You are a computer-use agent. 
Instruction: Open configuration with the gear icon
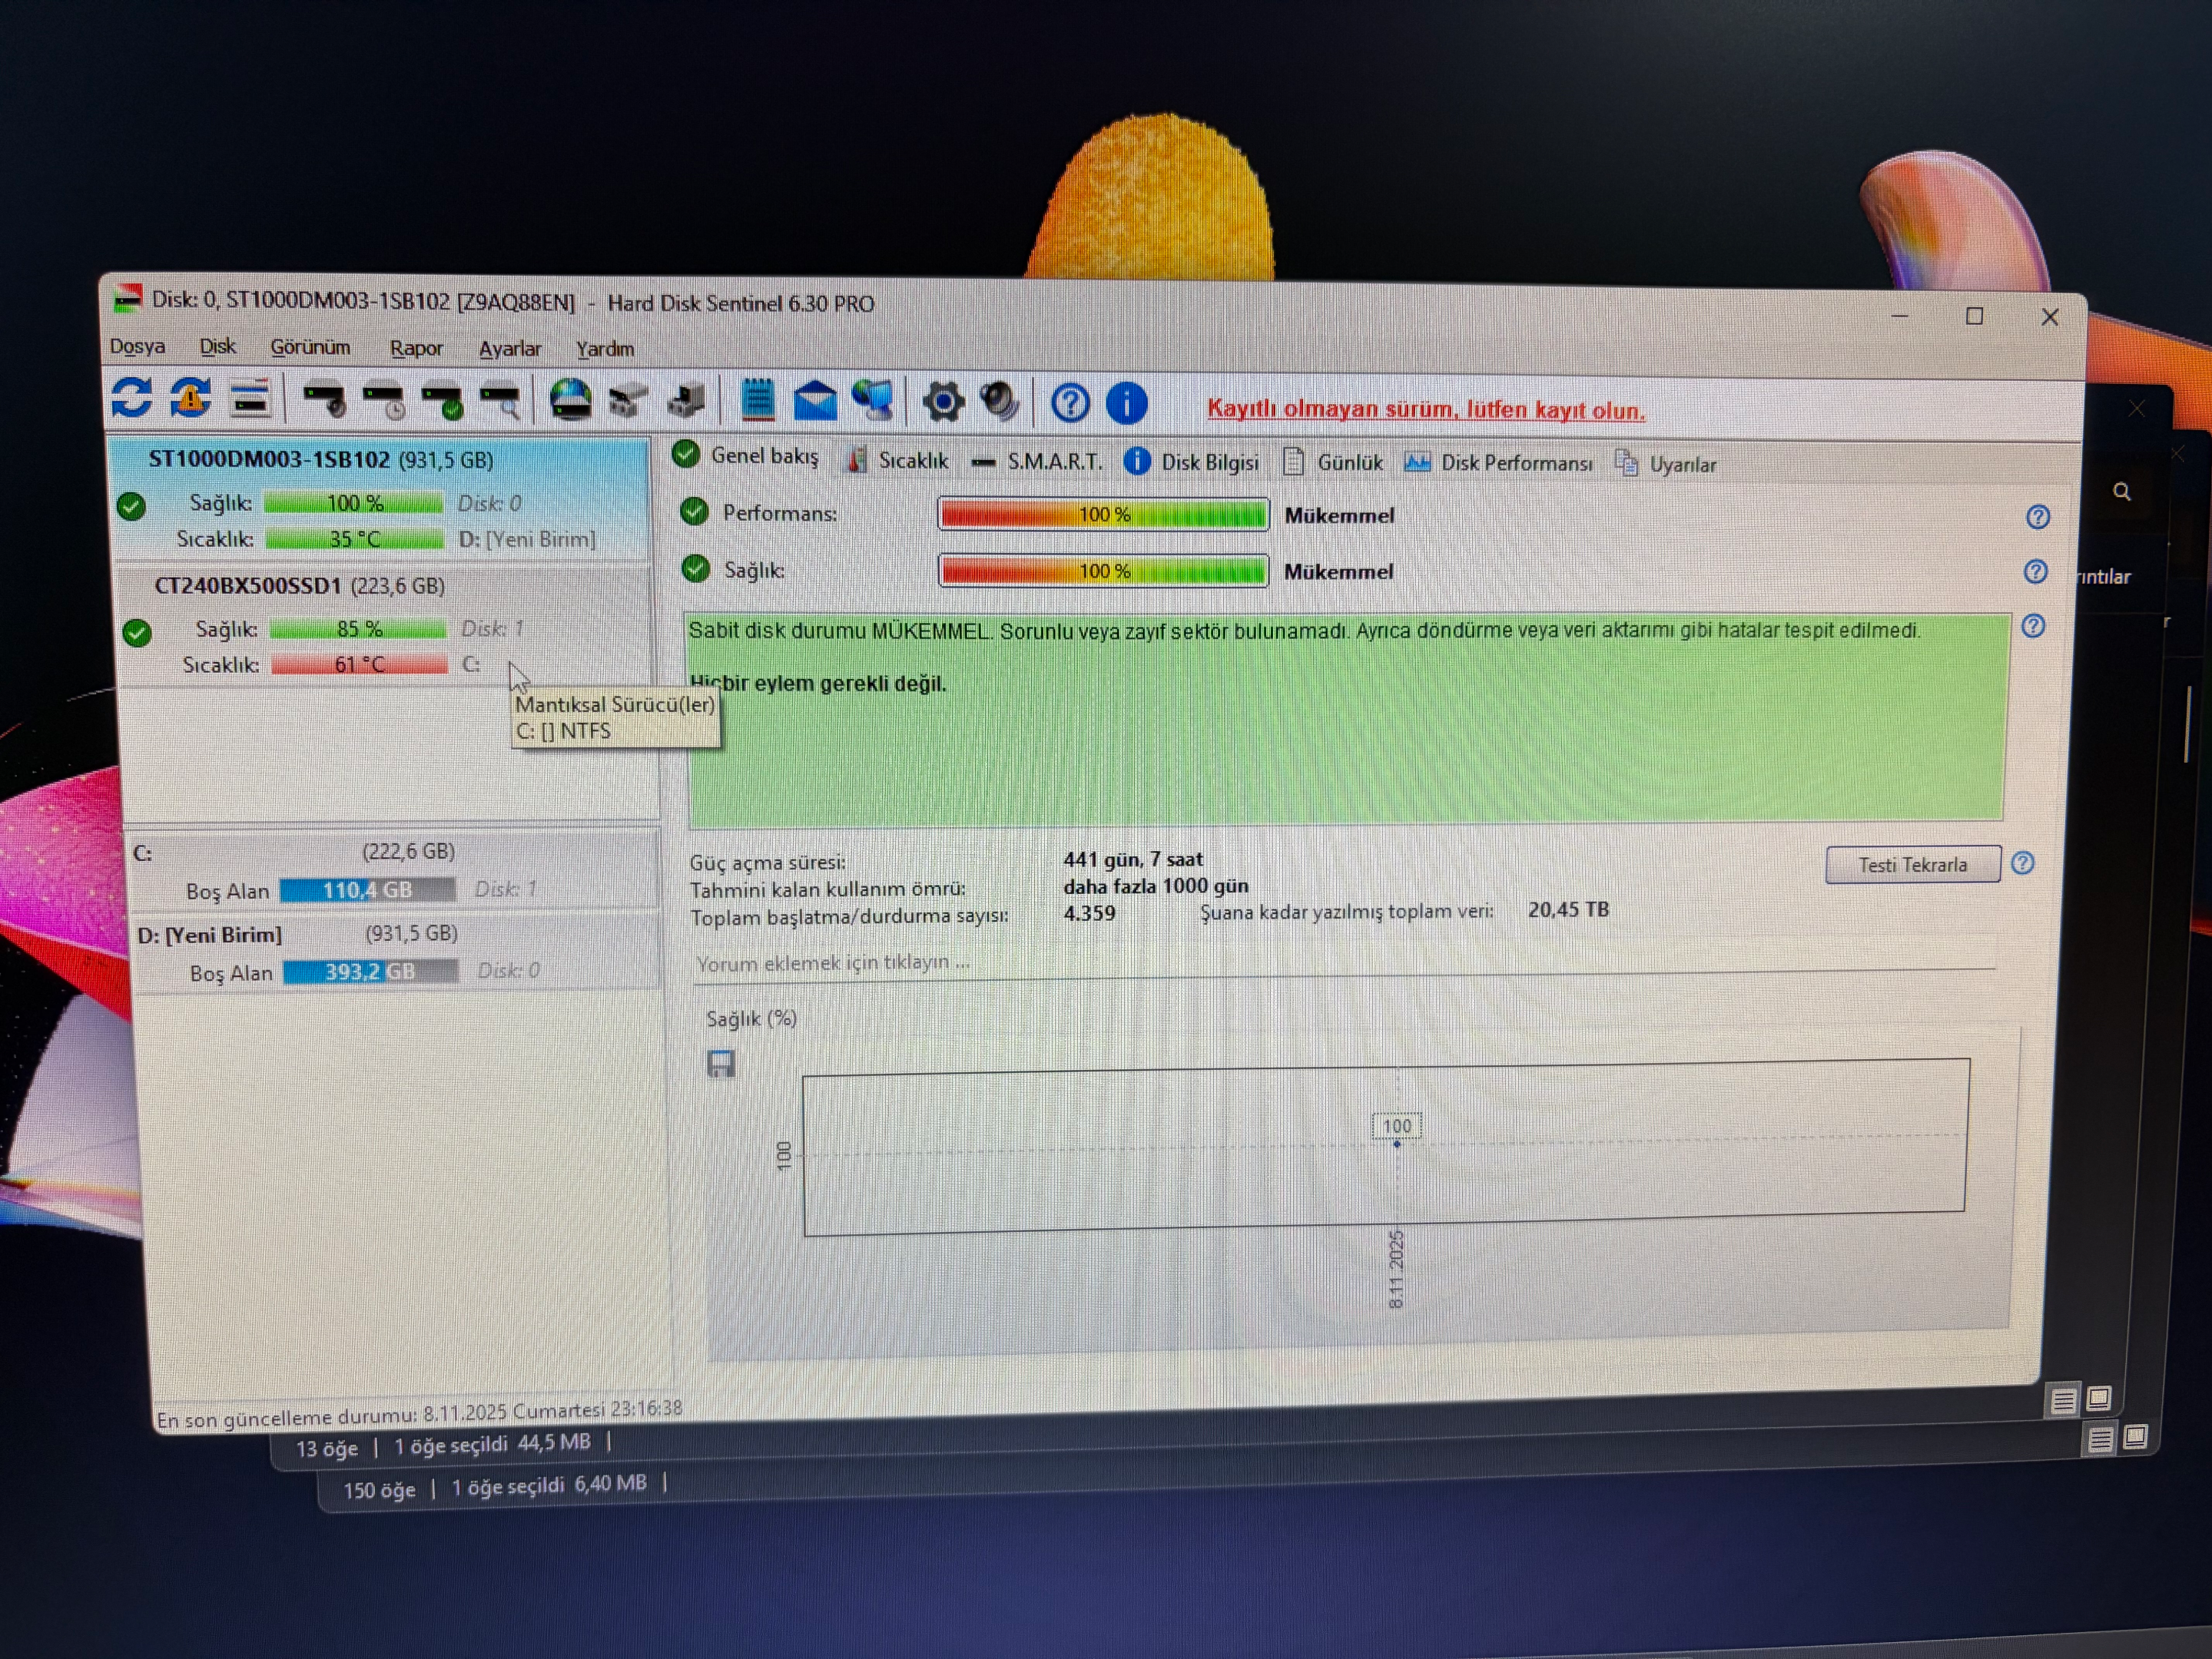(x=943, y=402)
